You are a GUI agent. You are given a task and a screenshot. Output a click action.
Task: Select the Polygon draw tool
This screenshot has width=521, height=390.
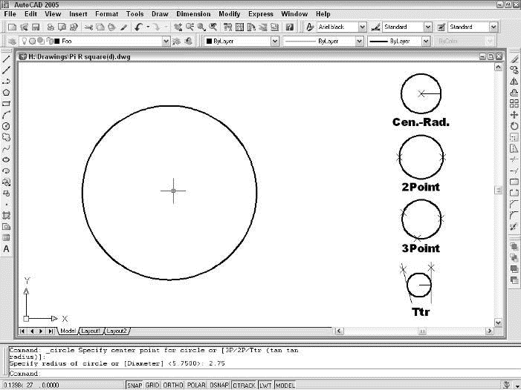point(7,93)
